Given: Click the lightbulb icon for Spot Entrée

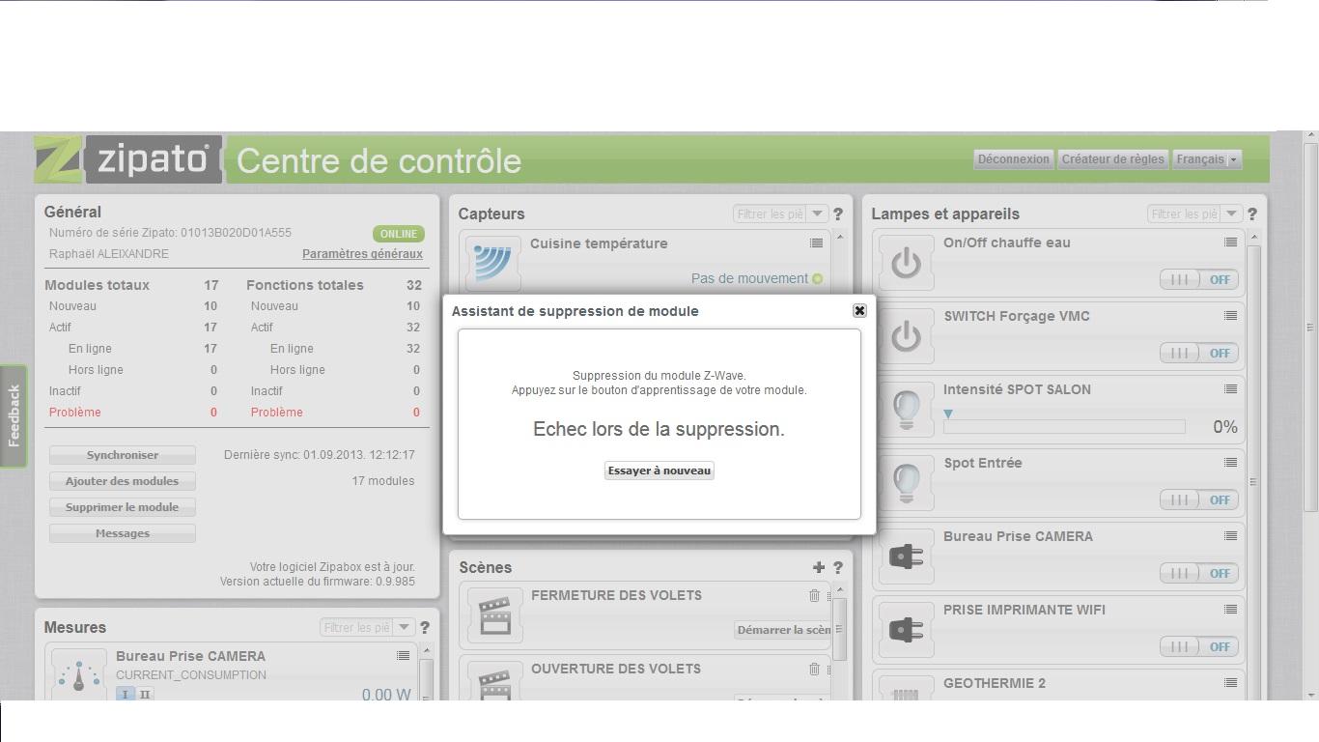Looking at the screenshot, I should point(906,483).
